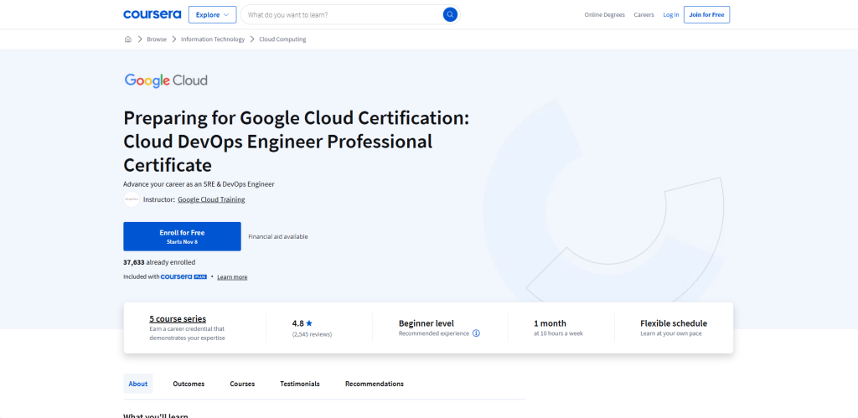Click the Recommended experience info icon
Screen dimensions: 858x418
(x=476, y=333)
